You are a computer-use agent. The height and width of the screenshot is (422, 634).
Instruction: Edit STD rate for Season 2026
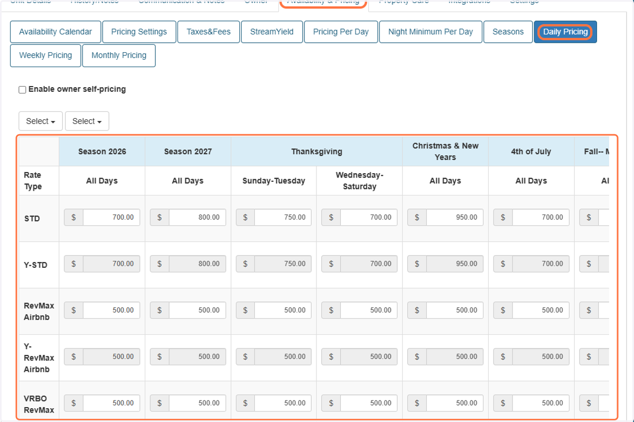click(111, 217)
